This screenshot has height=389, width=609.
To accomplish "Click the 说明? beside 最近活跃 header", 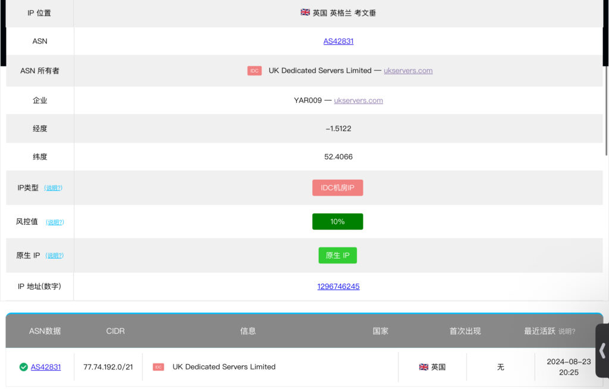I will coord(567,331).
